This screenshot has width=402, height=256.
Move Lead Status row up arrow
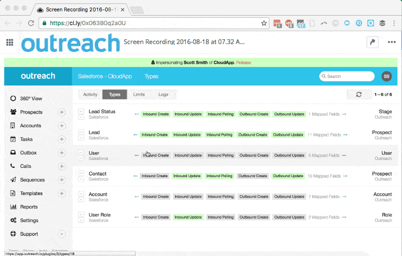[81, 111]
